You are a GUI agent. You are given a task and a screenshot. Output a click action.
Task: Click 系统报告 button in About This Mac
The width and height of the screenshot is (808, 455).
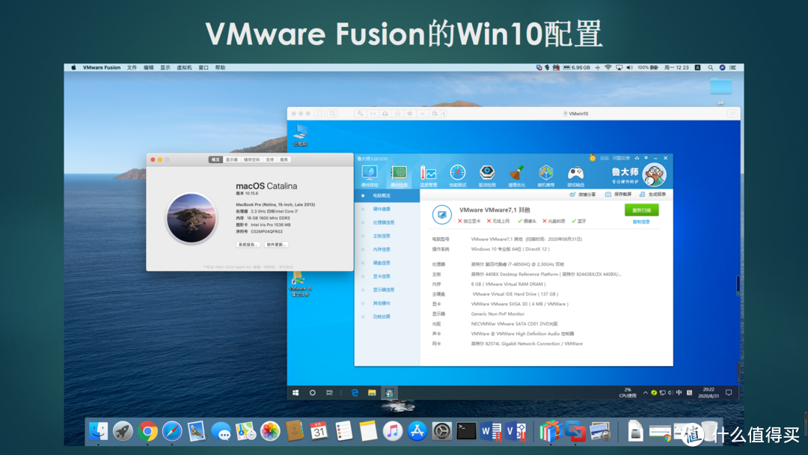[x=248, y=244]
